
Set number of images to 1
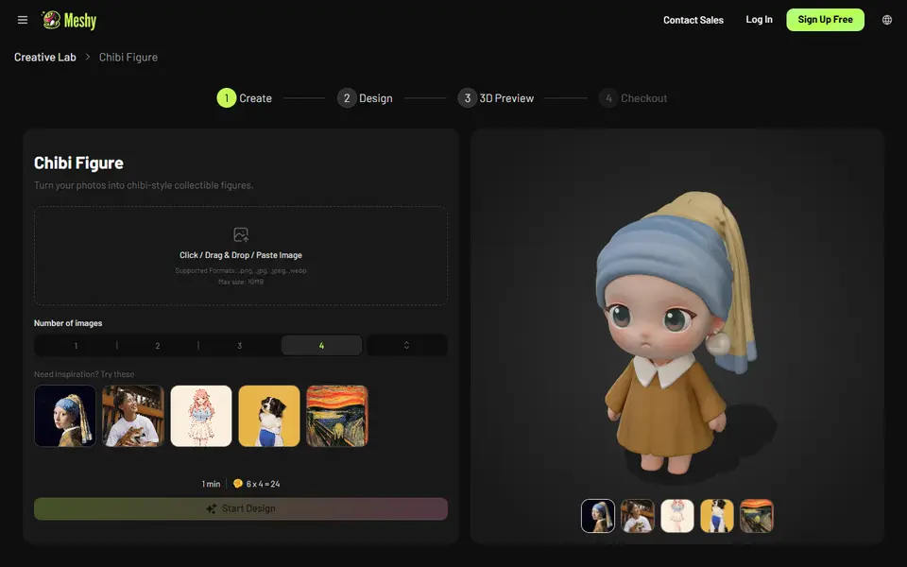(76, 346)
